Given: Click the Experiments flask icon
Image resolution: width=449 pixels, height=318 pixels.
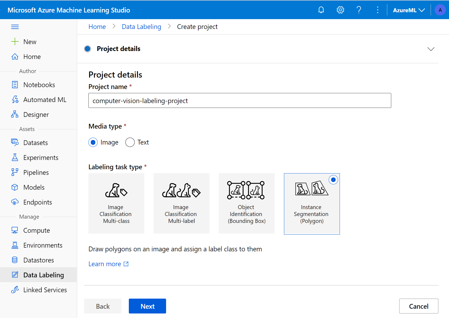Looking at the screenshot, I should coord(15,158).
